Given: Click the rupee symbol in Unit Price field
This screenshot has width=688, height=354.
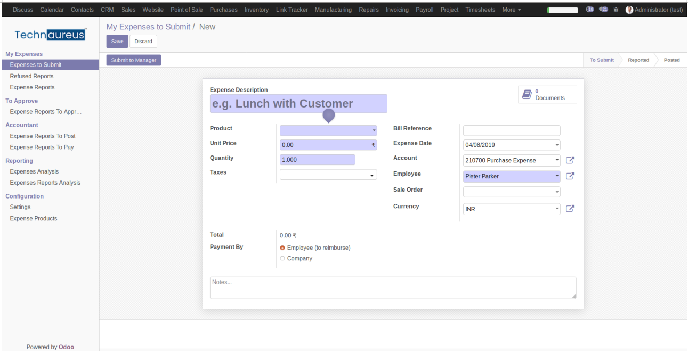Looking at the screenshot, I should coord(373,145).
